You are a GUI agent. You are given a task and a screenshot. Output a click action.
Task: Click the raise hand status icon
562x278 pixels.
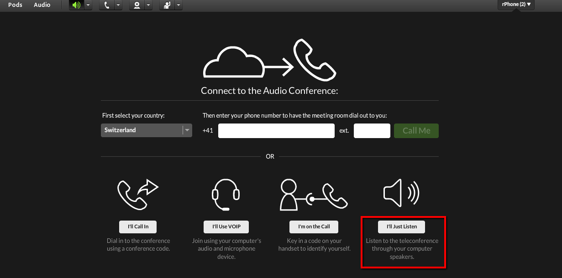pyautogui.click(x=167, y=5)
